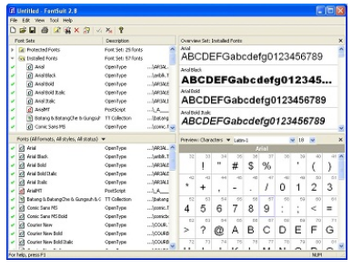Click the $ character cell in grid
The image size is (352, 268).
pos(251,164)
